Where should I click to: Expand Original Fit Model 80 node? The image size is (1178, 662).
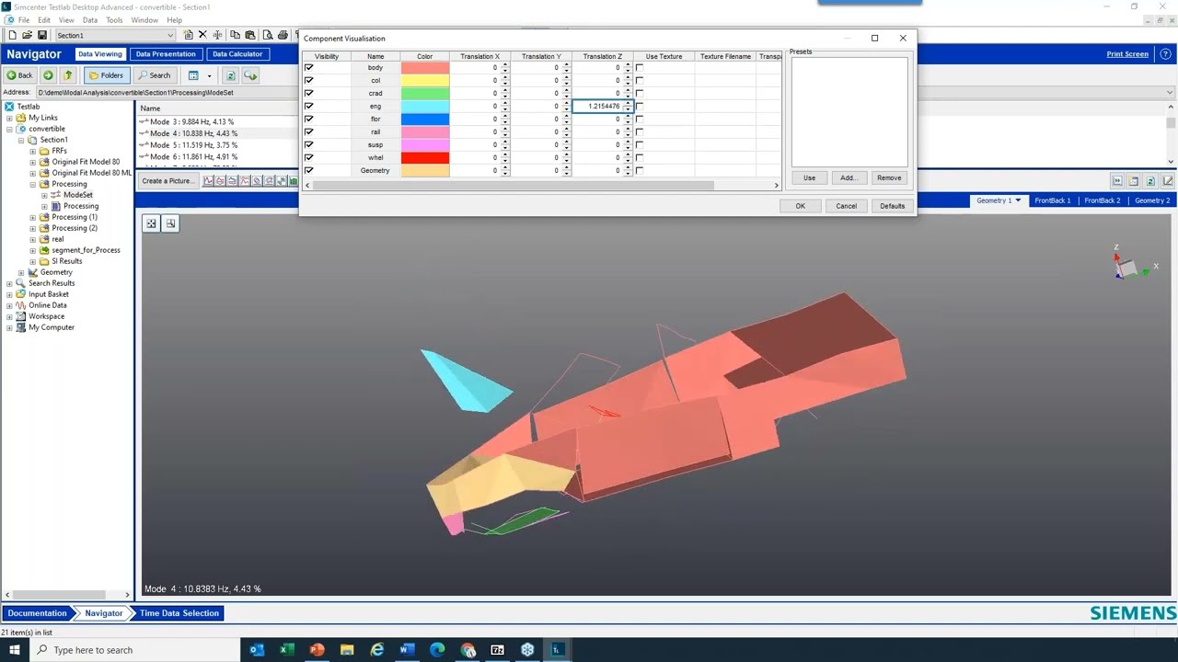[x=33, y=162]
